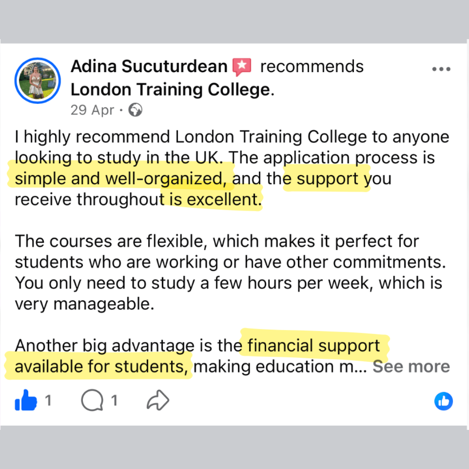Click the 'I highly recommend' opening paragraph
Image resolution: width=469 pixels, height=469 pixels.
tap(232, 168)
